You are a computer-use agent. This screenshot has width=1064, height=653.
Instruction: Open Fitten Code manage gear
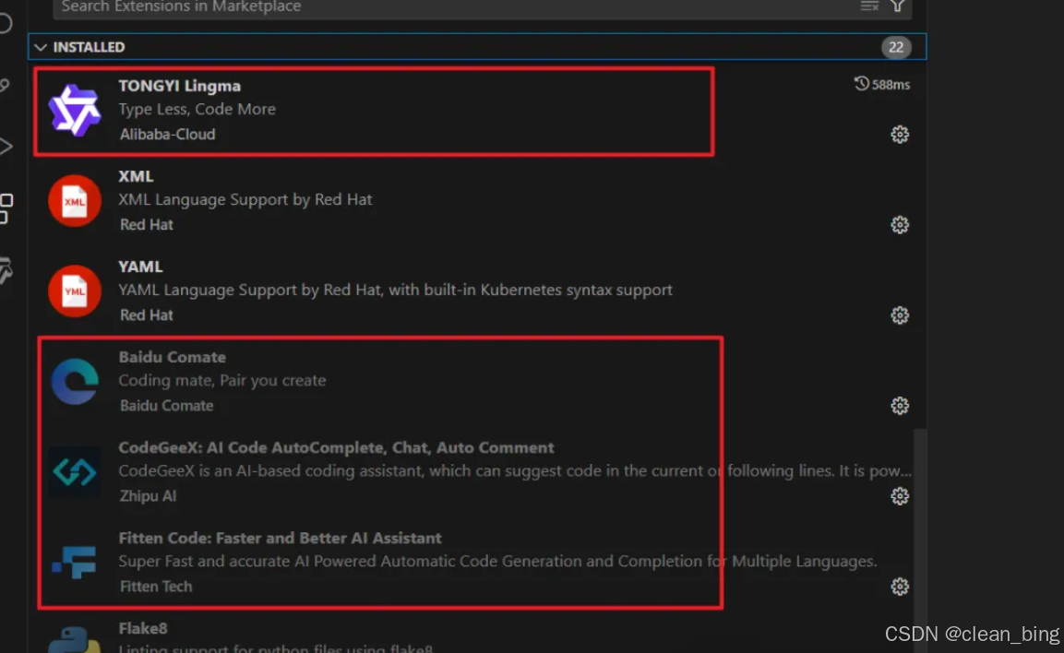tap(899, 587)
